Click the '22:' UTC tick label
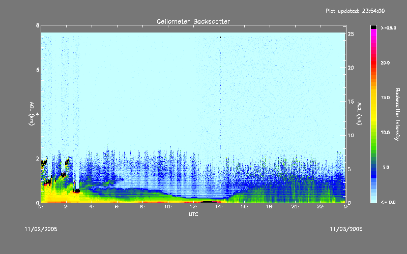 (321, 207)
